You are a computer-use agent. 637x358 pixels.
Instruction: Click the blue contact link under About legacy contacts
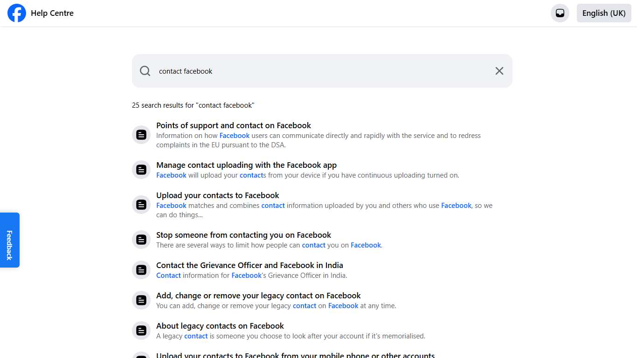point(196,336)
